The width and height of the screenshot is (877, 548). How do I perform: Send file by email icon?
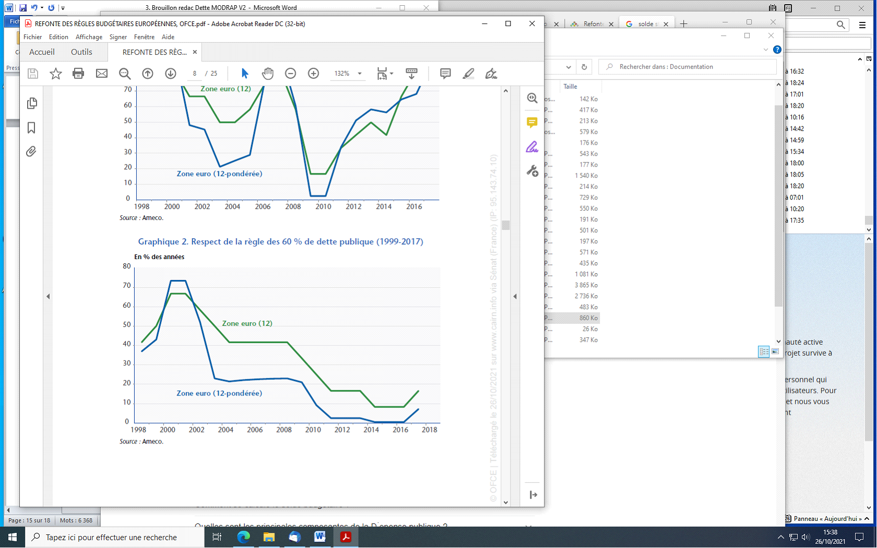[x=102, y=74]
